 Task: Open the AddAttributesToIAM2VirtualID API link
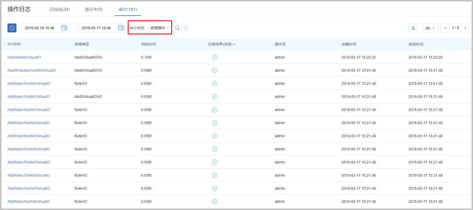point(32,70)
